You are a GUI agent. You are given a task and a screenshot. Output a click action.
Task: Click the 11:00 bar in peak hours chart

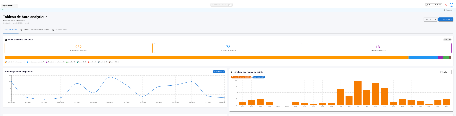pos(340,97)
